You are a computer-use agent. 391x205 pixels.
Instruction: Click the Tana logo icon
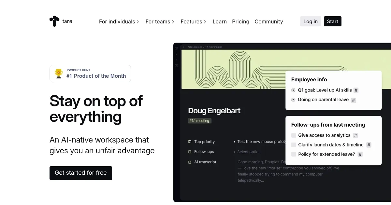[54, 21]
